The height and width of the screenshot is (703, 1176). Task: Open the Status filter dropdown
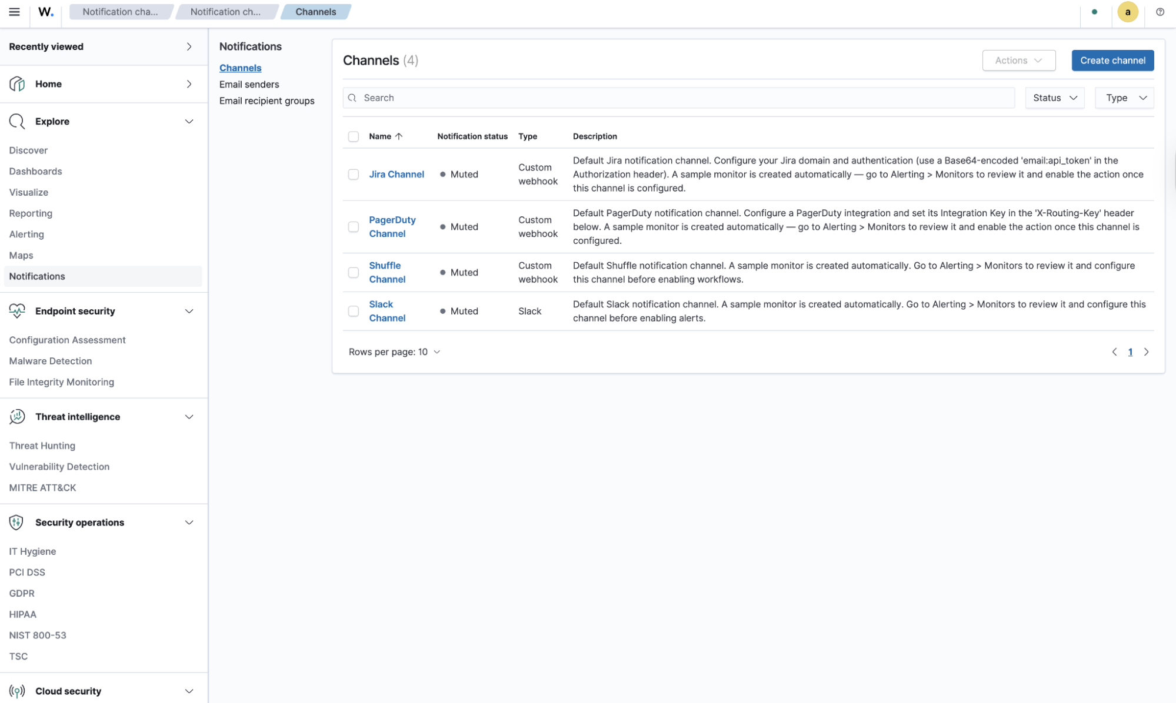click(x=1055, y=98)
